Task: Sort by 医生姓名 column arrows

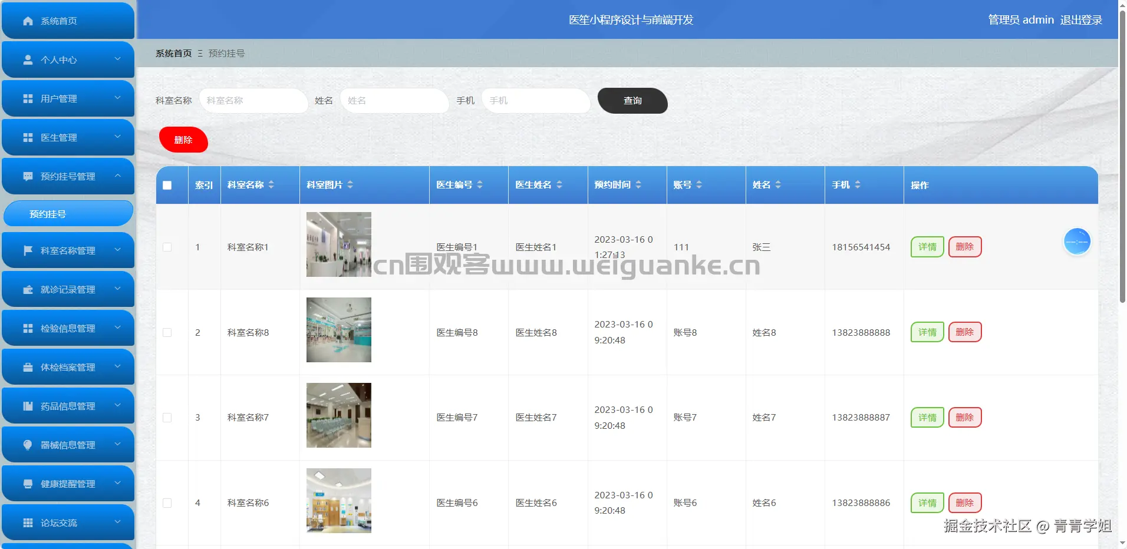Action: [x=559, y=184]
